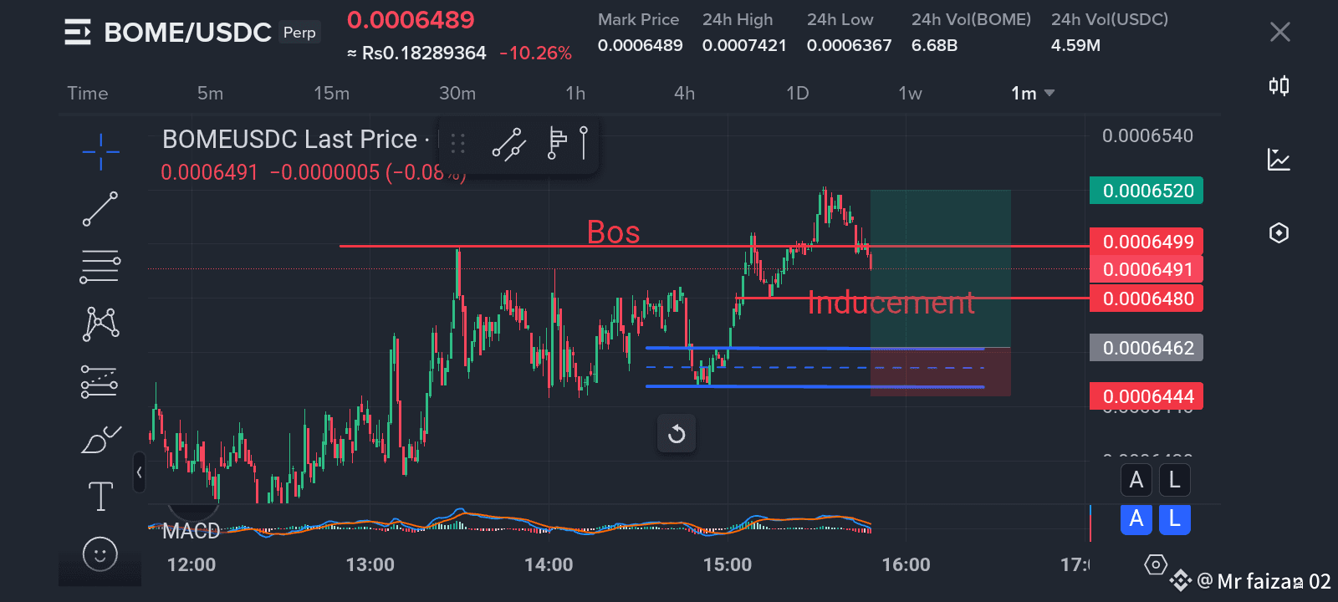Click the Mark Price value 0.0006489

pos(640,45)
